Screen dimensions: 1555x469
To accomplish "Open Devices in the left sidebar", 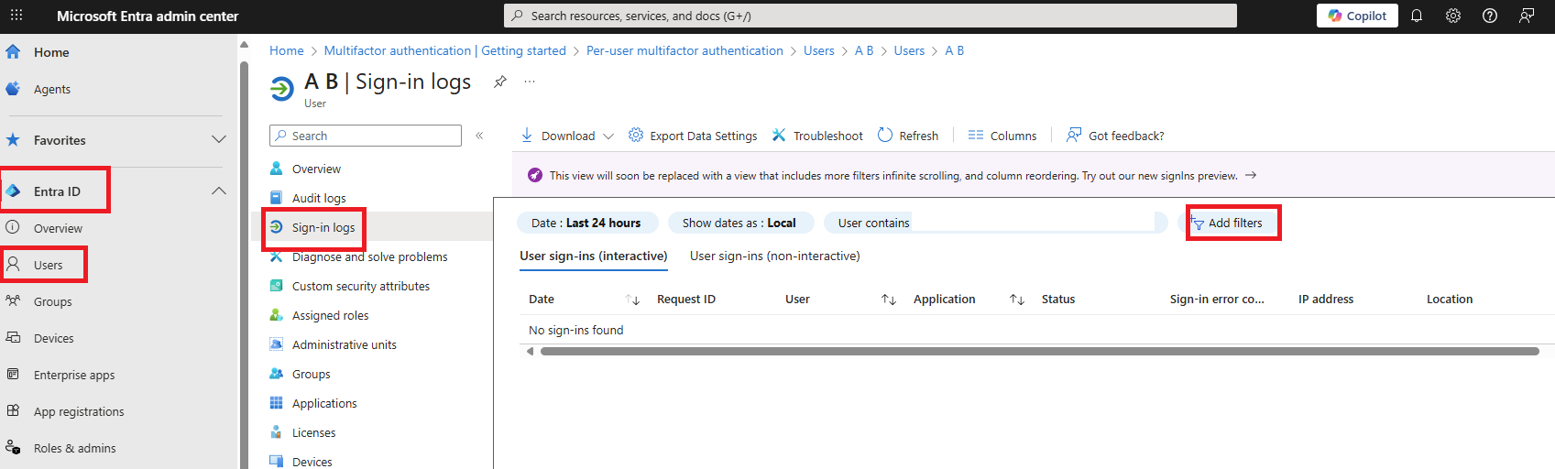I will tap(53, 338).
